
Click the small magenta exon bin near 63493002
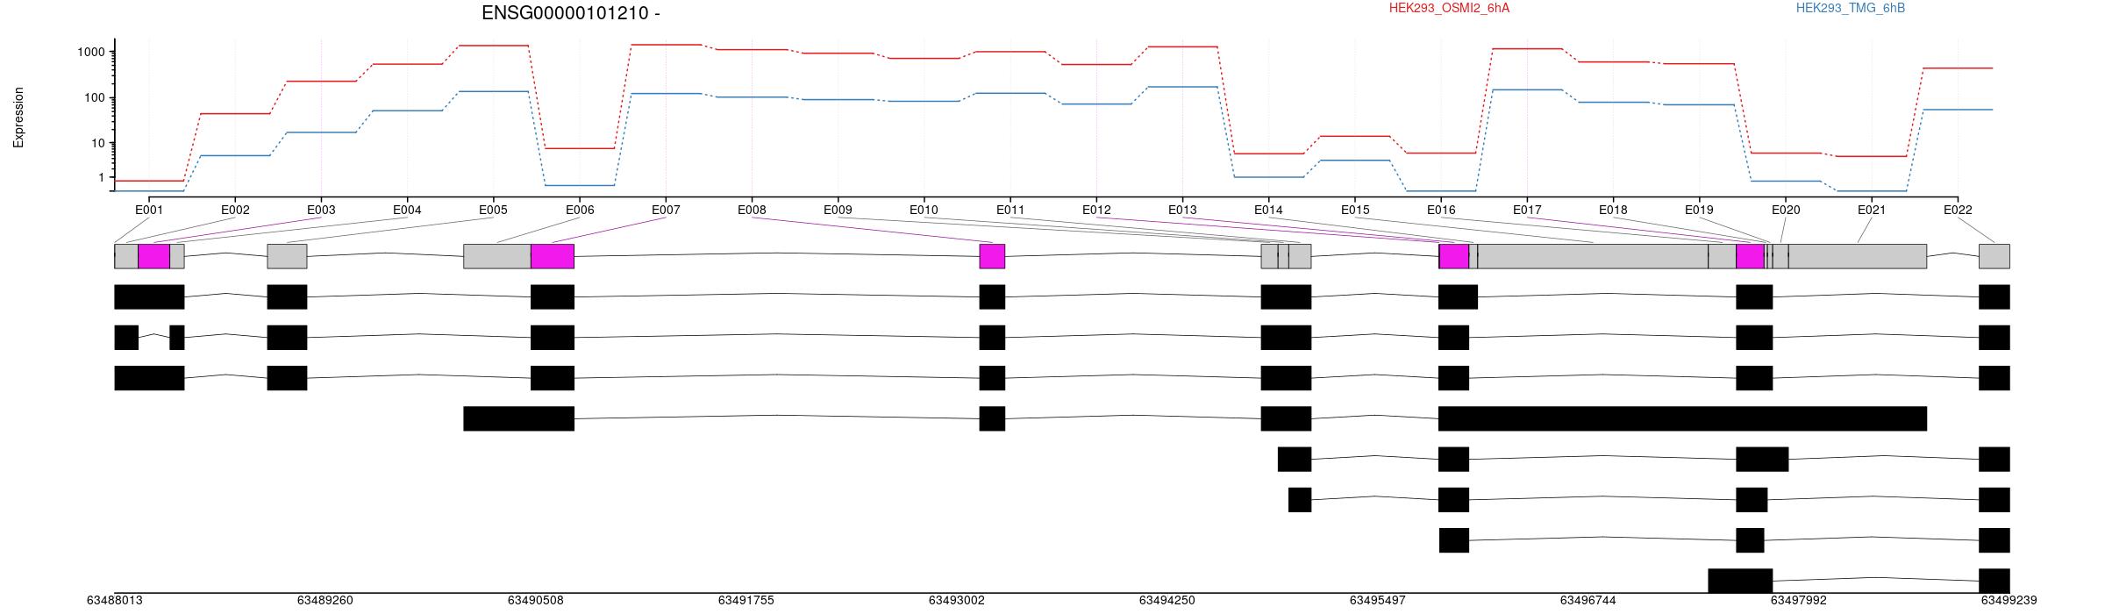pos(992,256)
